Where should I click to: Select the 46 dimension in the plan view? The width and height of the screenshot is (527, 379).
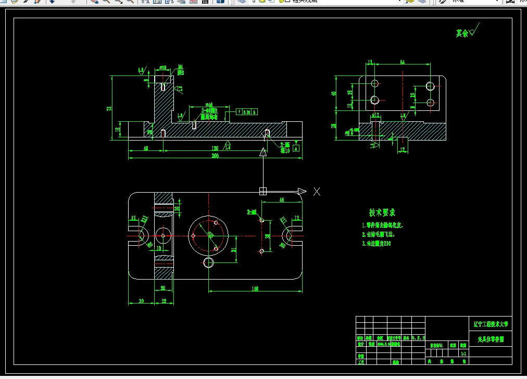tap(282, 199)
